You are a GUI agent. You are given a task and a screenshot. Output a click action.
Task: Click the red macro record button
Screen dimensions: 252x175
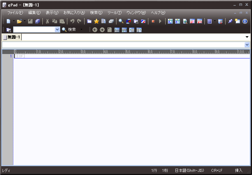(153, 21)
